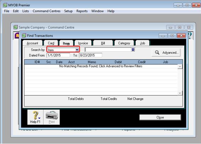Click the ID# column header
The image size is (201, 144).
point(37,62)
